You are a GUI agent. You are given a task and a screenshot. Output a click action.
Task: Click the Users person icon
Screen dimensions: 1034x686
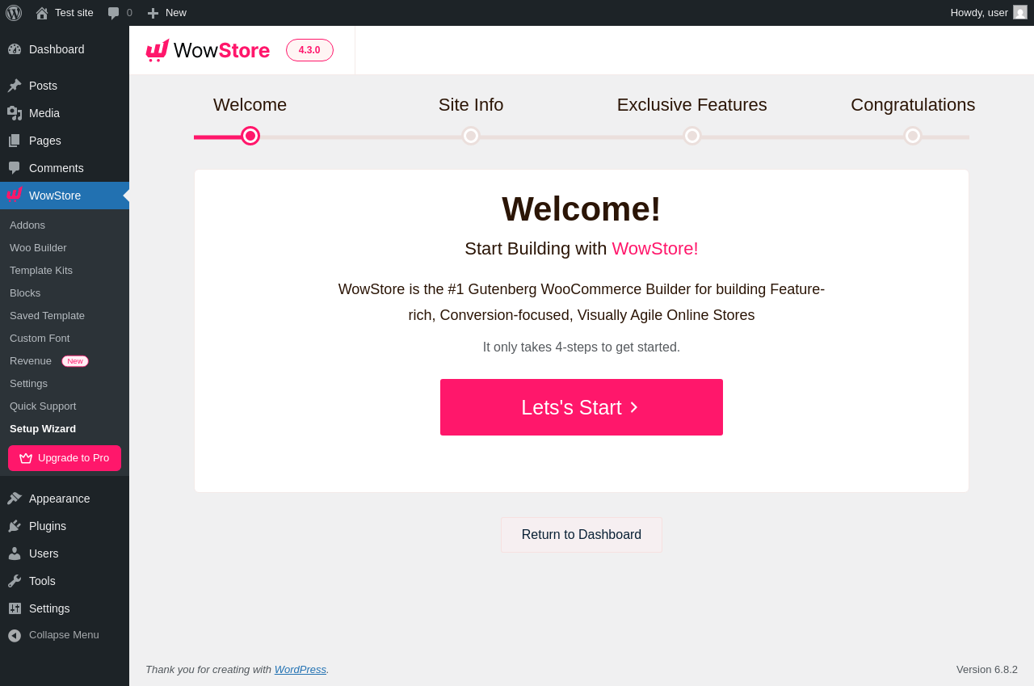[15, 553]
